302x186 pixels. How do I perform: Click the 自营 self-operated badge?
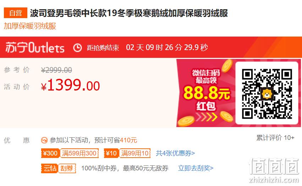point(16,13)
